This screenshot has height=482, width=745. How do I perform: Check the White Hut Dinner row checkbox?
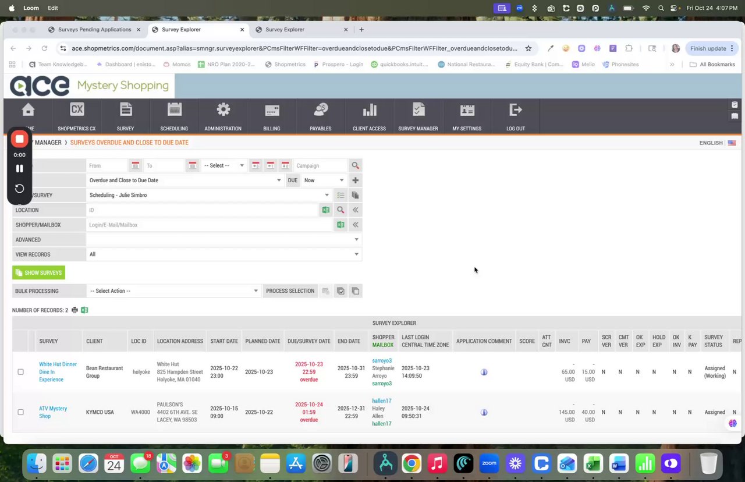tap(20, 372)
